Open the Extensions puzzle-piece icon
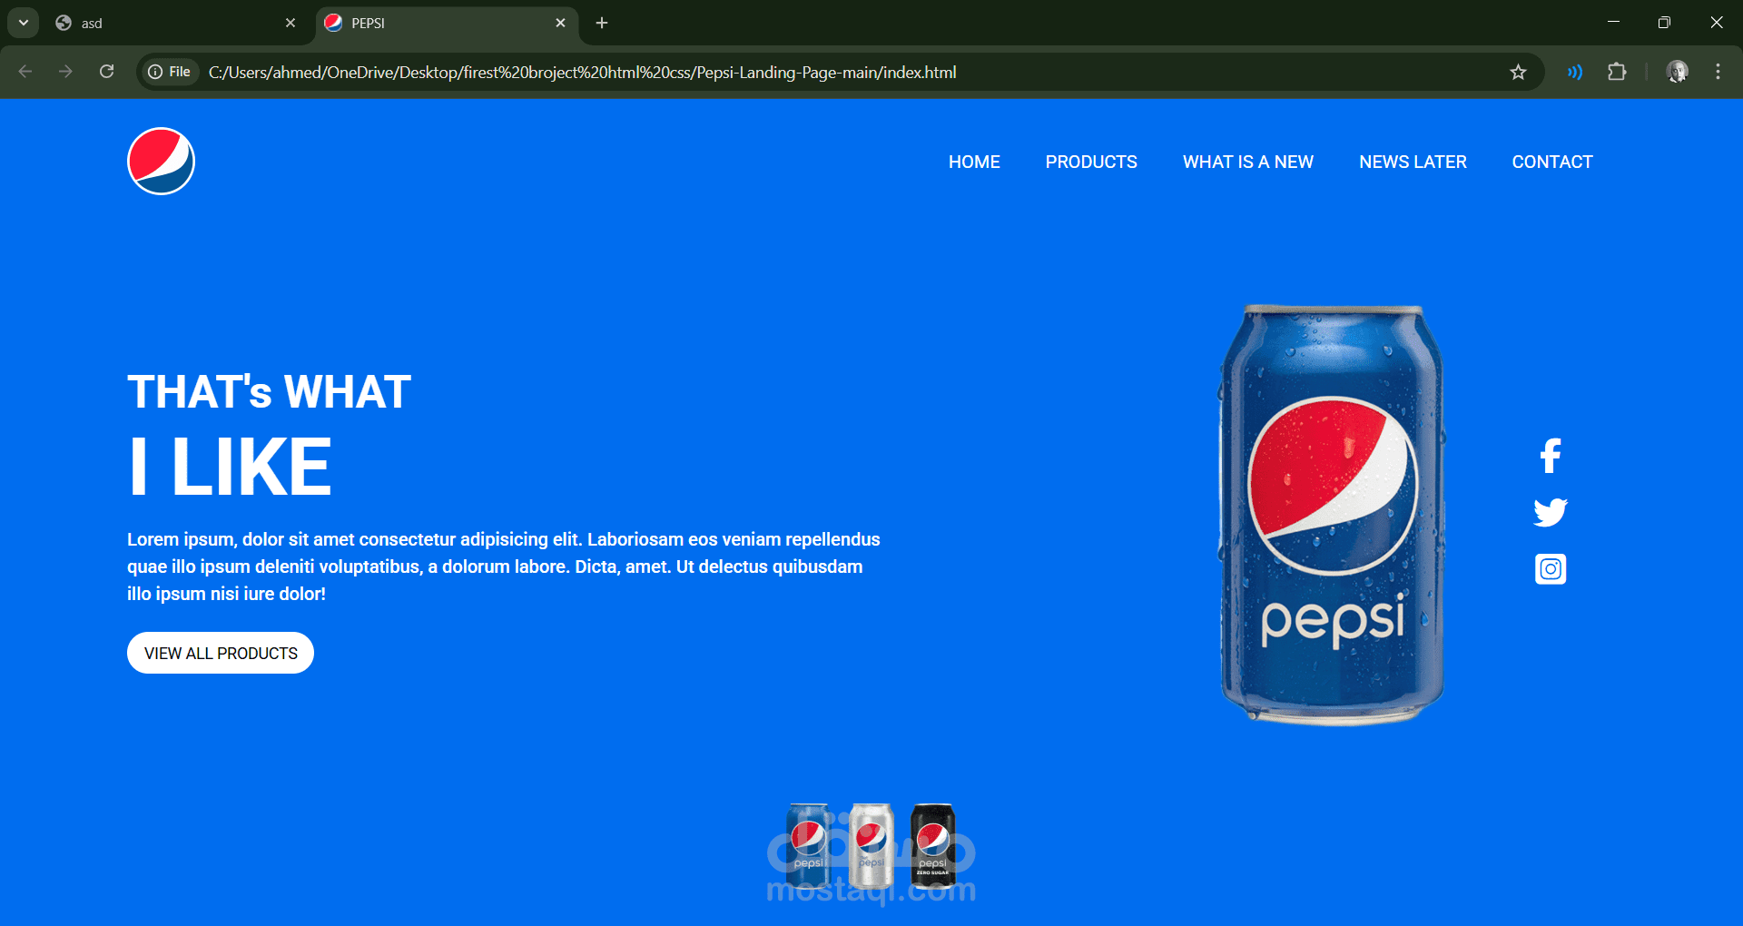Screen dimensions: 1743x926 [1617, 72]
